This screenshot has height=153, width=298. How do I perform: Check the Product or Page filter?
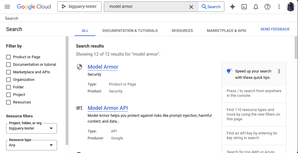8,57
